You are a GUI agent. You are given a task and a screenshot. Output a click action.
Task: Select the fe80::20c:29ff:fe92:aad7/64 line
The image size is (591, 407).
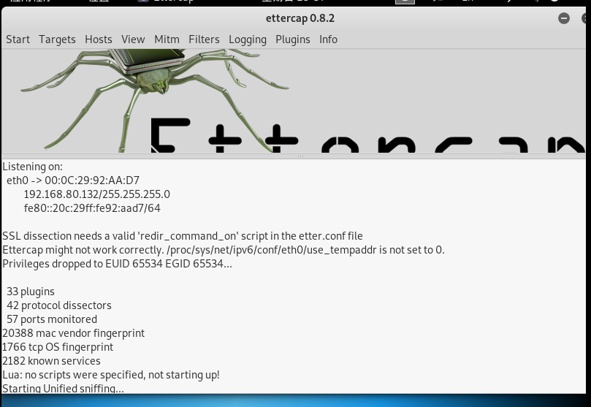[92, 208]
